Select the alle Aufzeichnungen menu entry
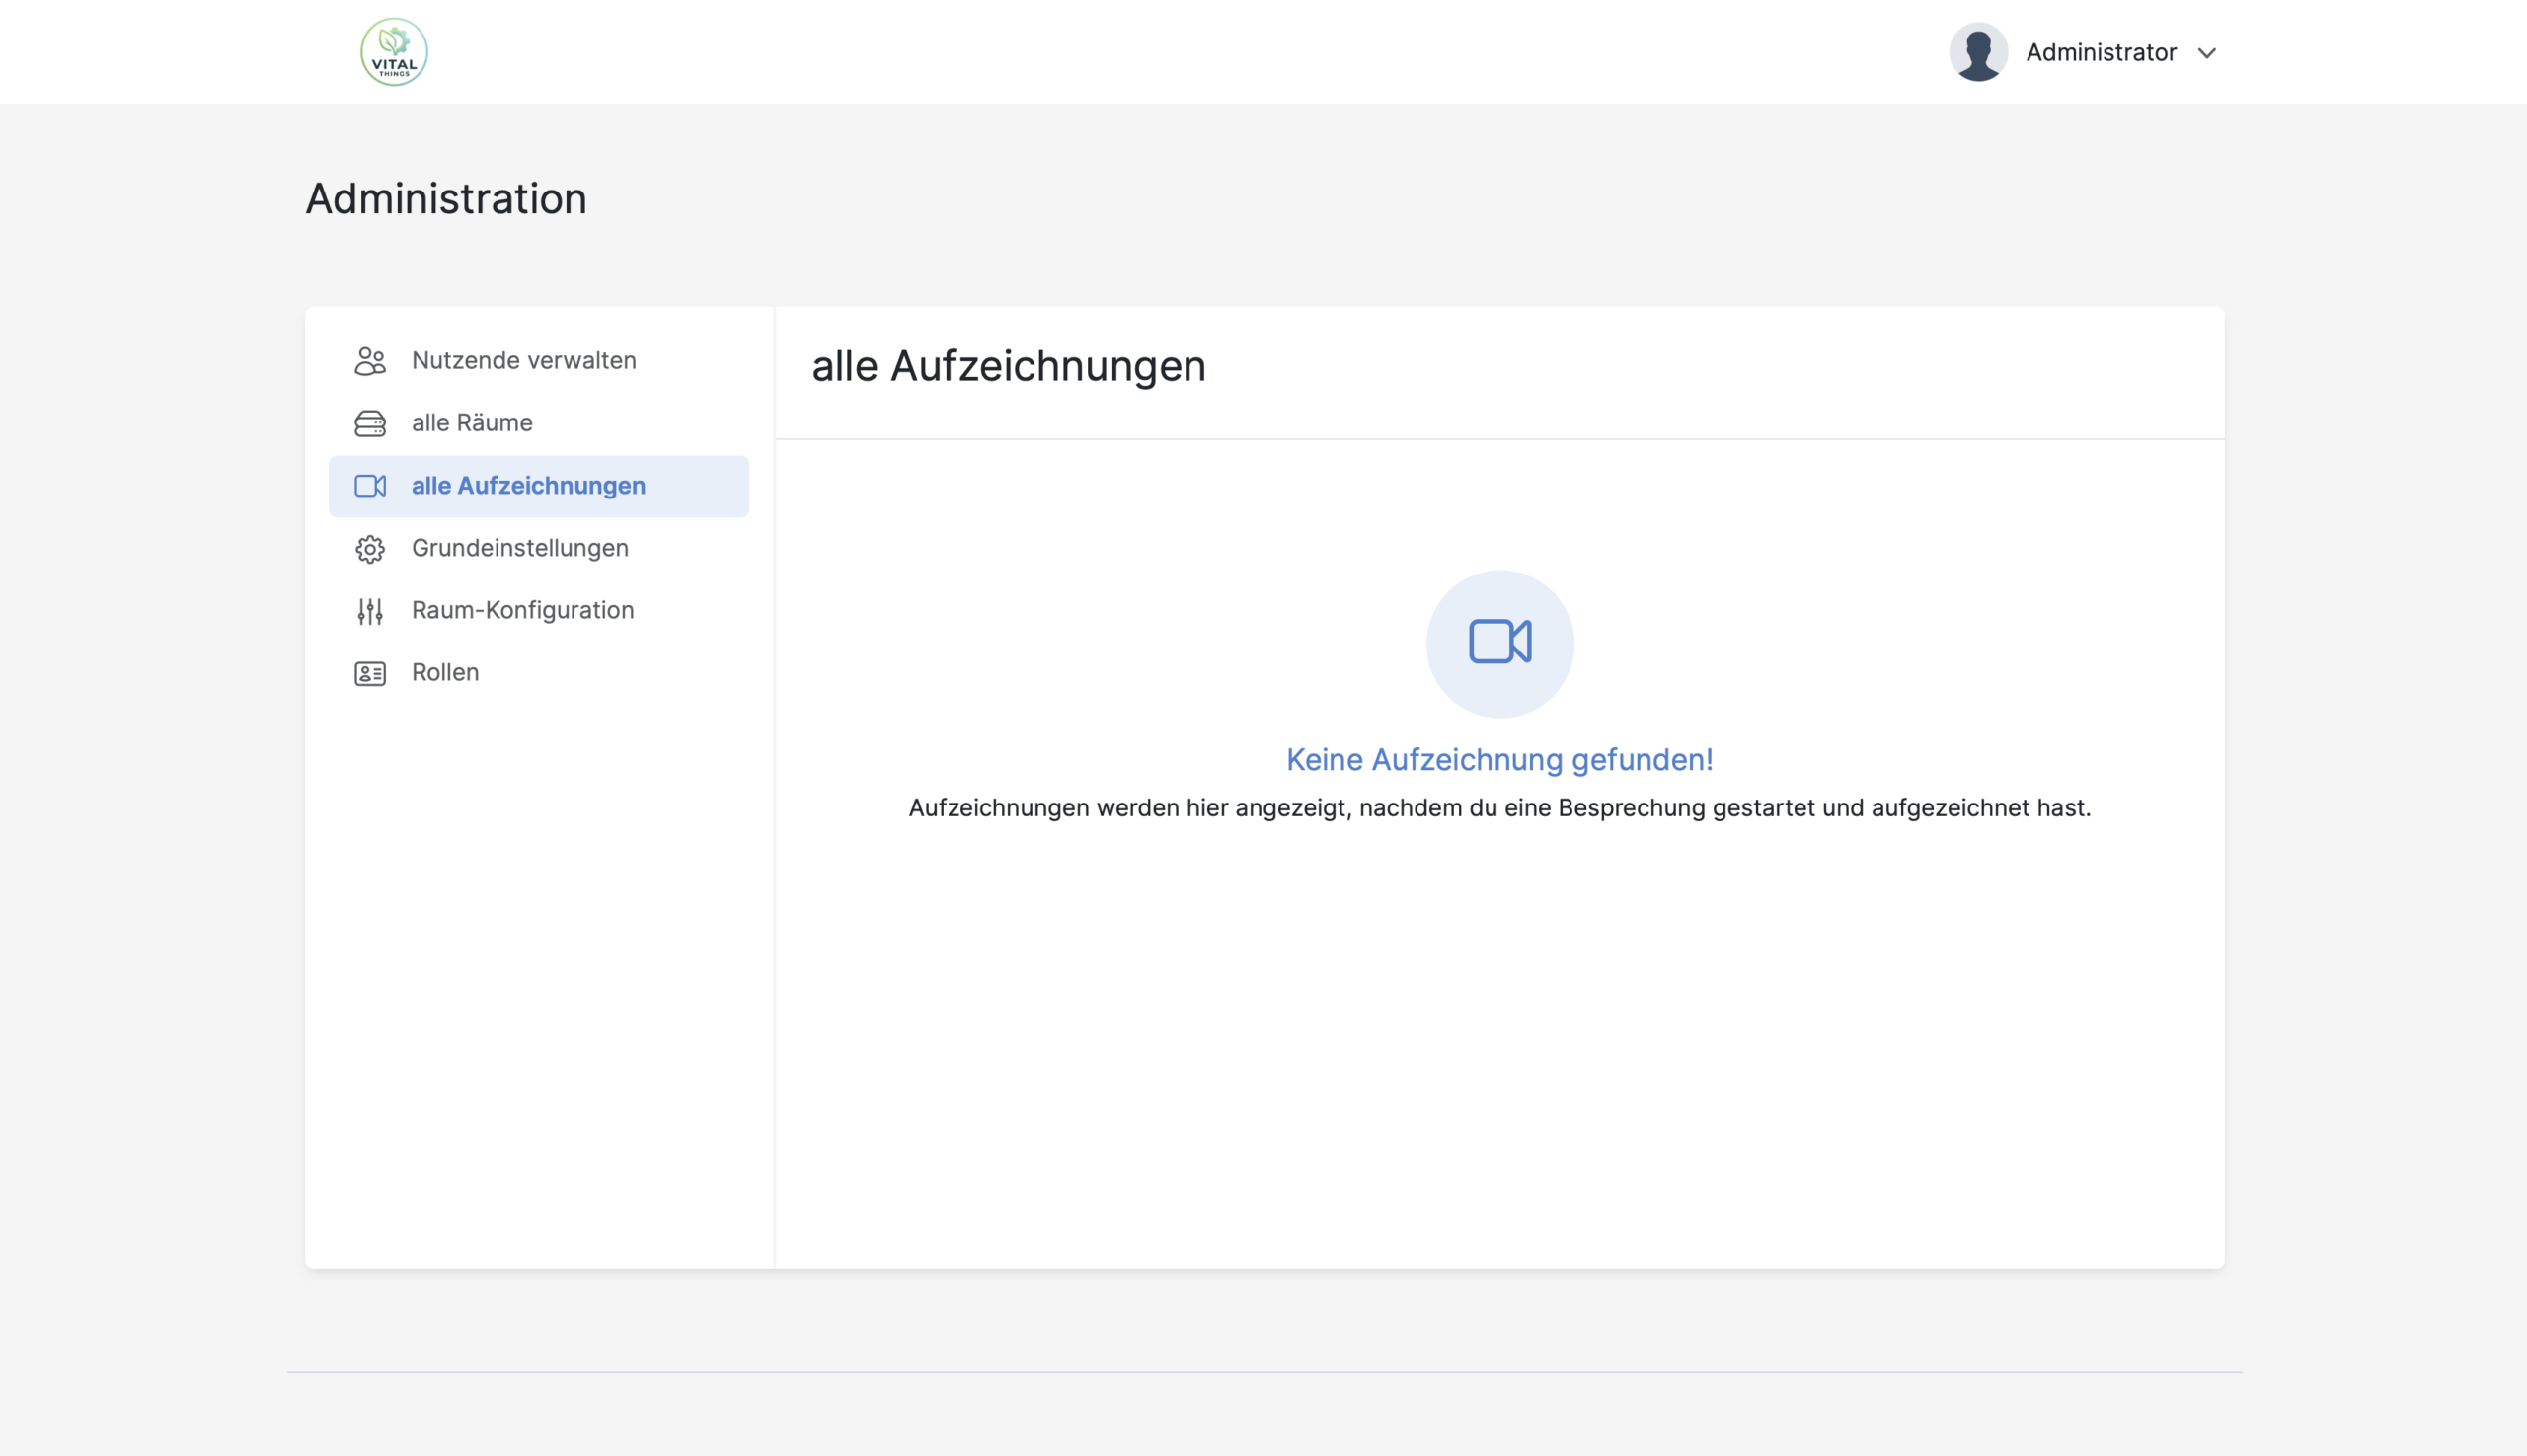Viewport: 2527px width, 1456px height. tap(527, 486)
